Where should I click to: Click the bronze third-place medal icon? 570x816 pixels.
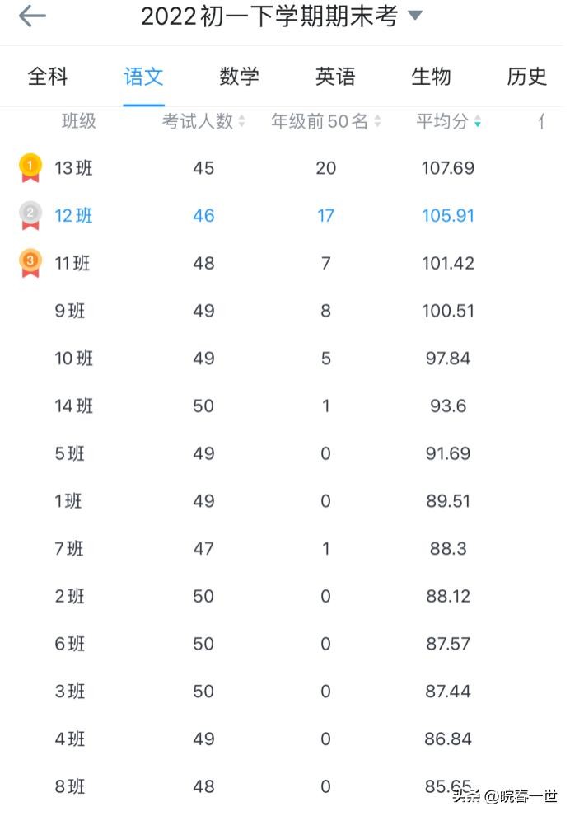tap(30, 263)
